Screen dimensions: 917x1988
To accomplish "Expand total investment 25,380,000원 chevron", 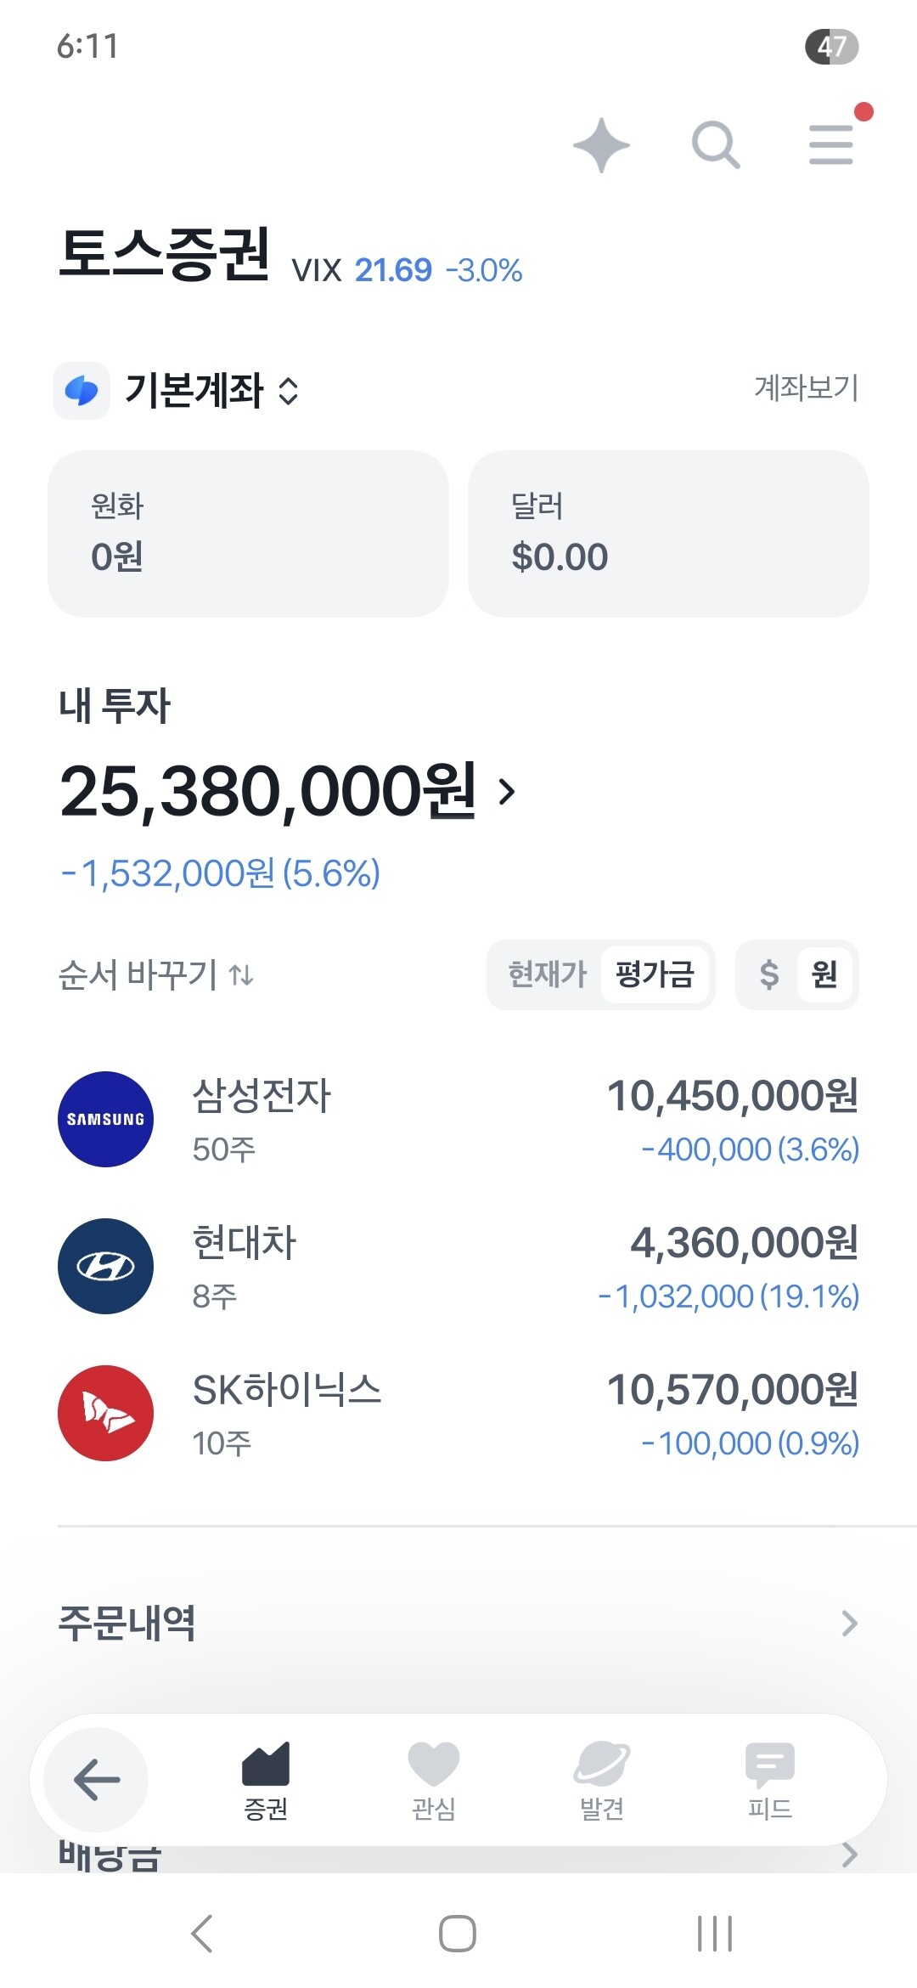I will point(507,792).
